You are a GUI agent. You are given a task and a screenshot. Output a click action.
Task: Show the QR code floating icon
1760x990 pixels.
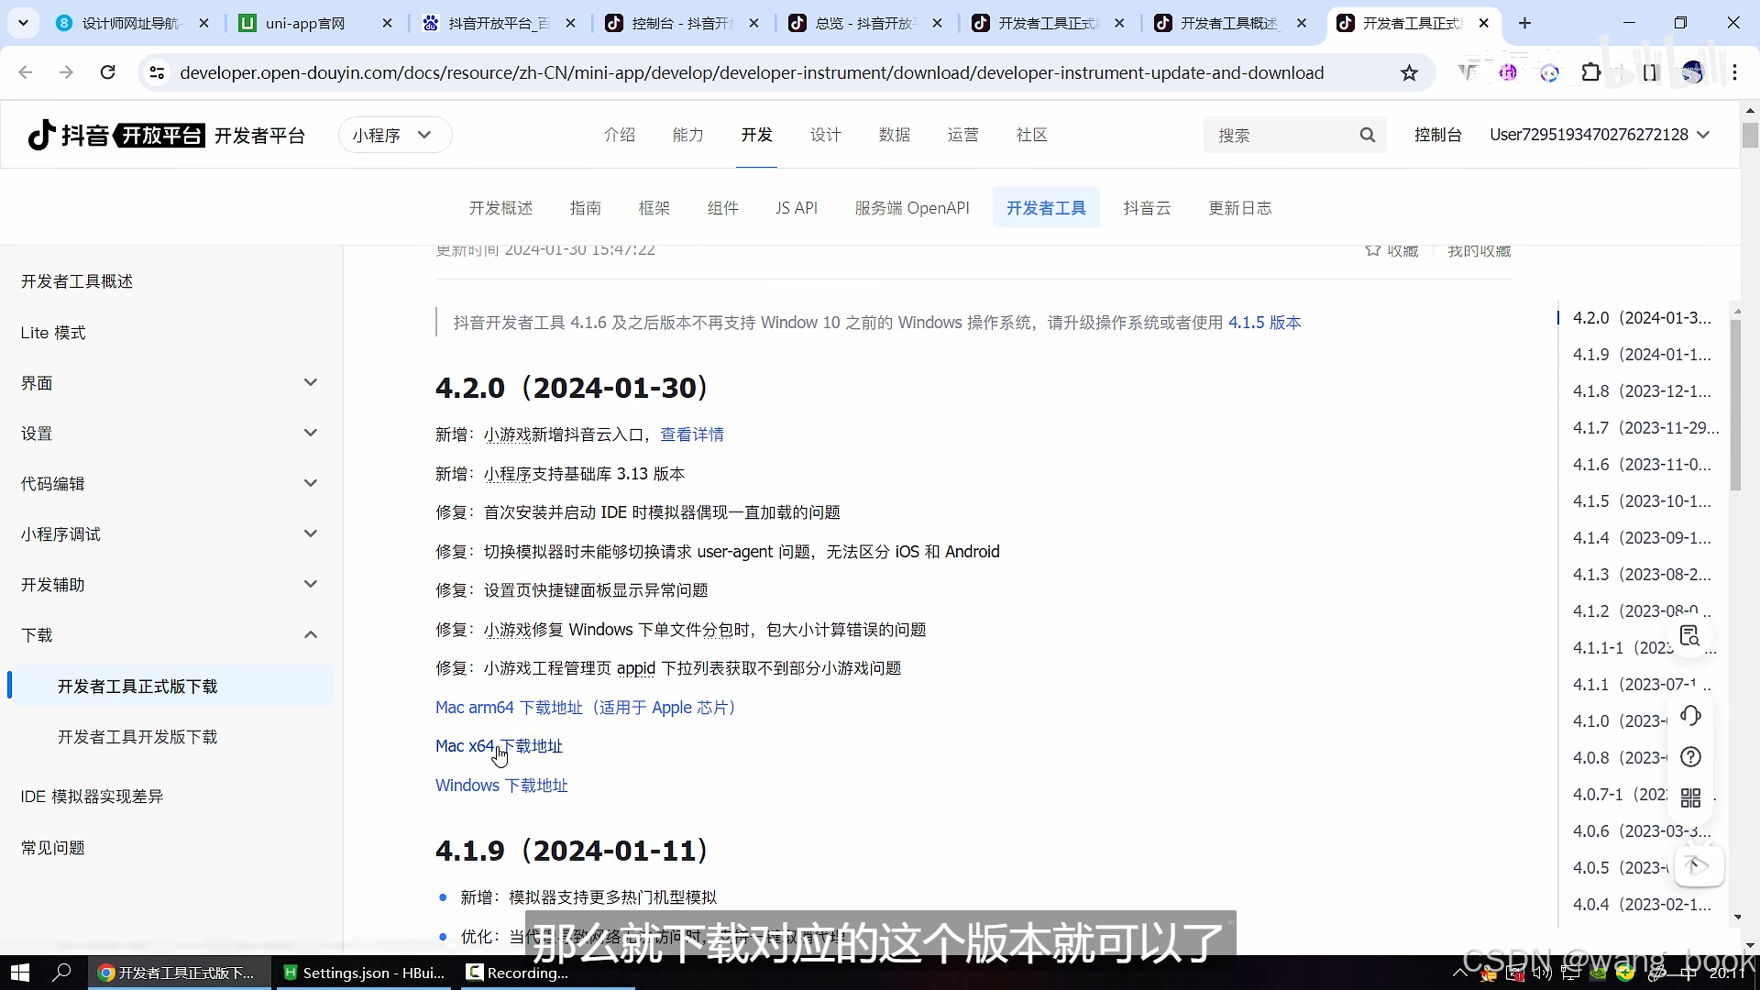point(1690,797)
